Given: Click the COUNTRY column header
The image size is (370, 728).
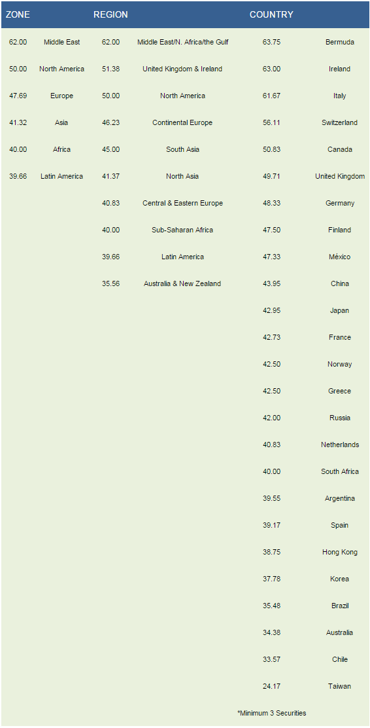Looking at the screenshot, I should [271, 14].
